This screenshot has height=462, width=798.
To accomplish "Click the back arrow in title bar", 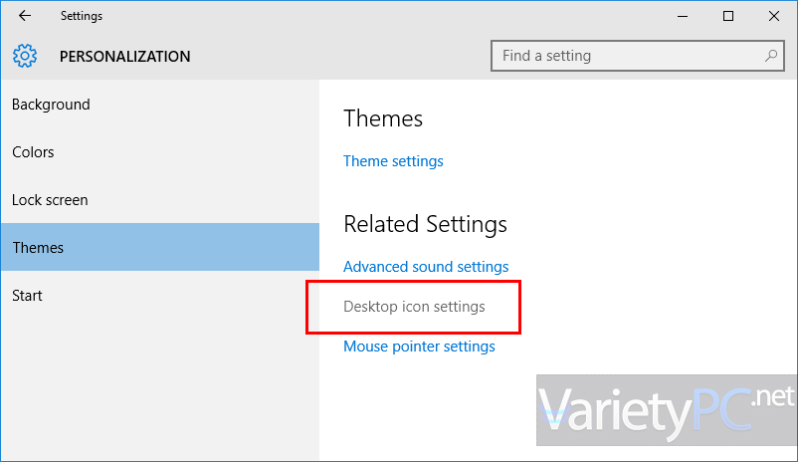I will click(24, 16).
